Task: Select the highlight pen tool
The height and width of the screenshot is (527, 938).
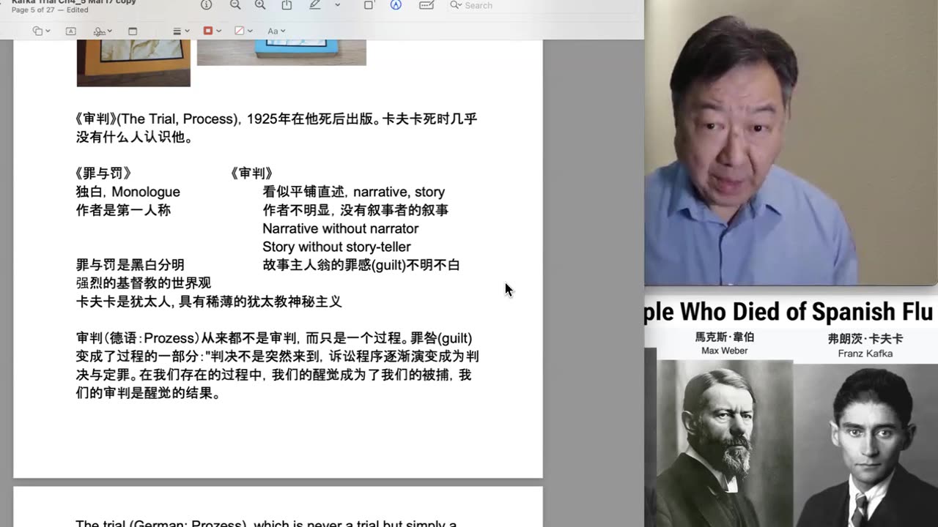Action: (314, 5)
